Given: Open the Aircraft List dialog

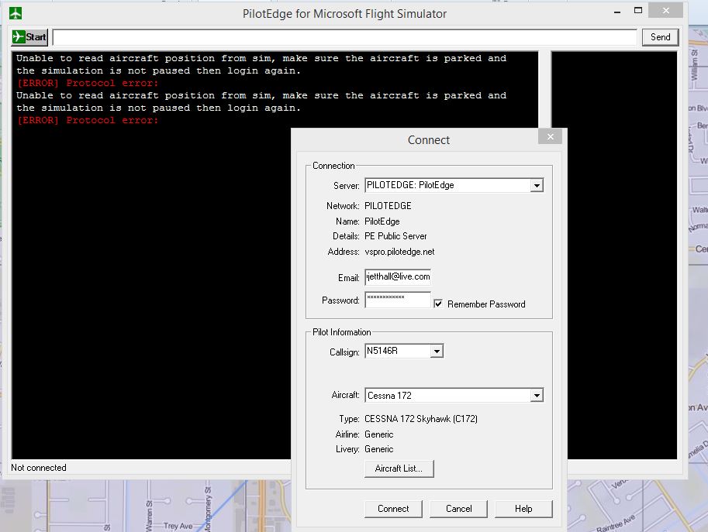Looking at the screenshot, I should [399, 469].
